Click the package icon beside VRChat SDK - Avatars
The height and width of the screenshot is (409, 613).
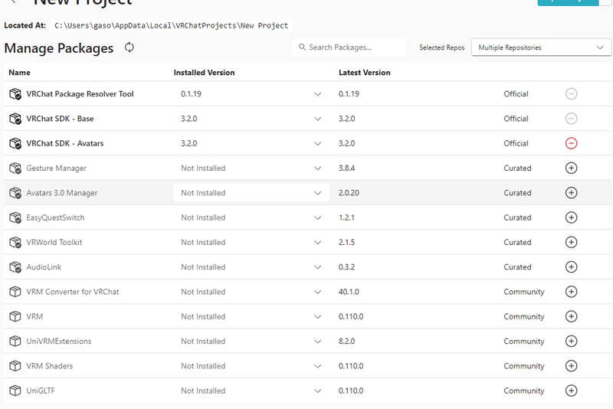[x=15, y=143]
